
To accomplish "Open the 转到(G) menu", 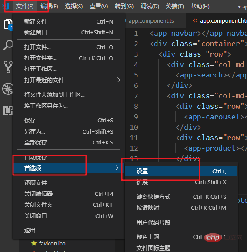I will (x=124, y=7).
